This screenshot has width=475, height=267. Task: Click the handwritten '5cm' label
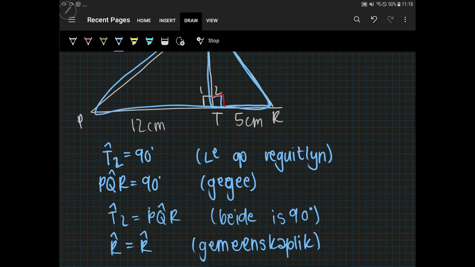pos(249,121)
